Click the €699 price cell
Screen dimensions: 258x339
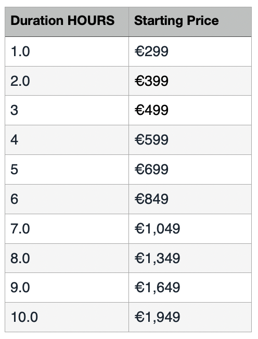[190, 169]
